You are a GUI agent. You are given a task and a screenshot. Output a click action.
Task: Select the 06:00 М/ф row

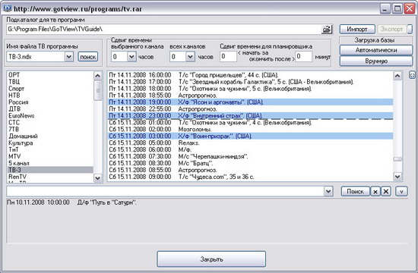click(251, 149)
